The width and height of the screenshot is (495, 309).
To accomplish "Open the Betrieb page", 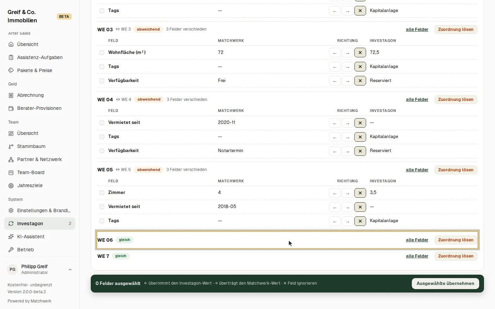I will [40, 250].
